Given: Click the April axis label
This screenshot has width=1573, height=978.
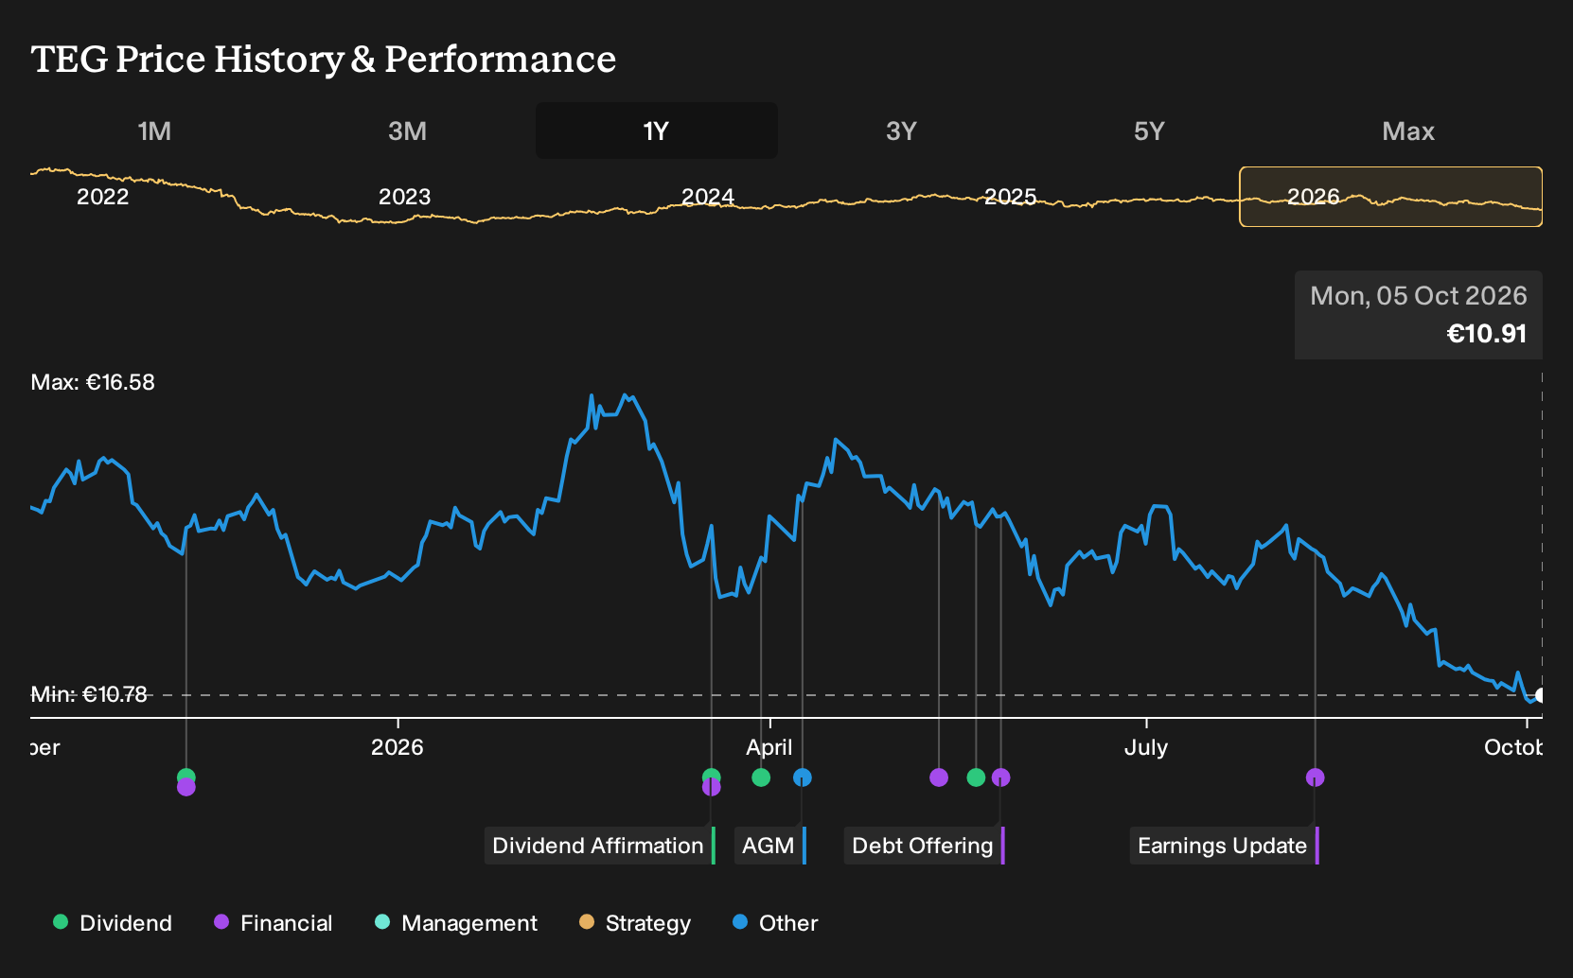Looking at the screenshot, I should click(x=769, y=747).
